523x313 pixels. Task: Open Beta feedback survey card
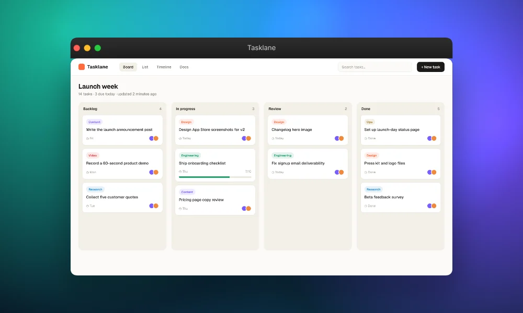click(401, 198)
